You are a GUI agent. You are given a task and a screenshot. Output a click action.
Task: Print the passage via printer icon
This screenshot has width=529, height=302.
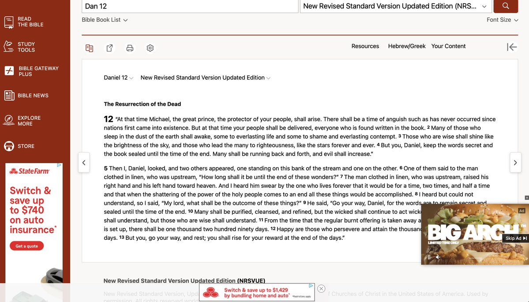click(x=130, y=48)
